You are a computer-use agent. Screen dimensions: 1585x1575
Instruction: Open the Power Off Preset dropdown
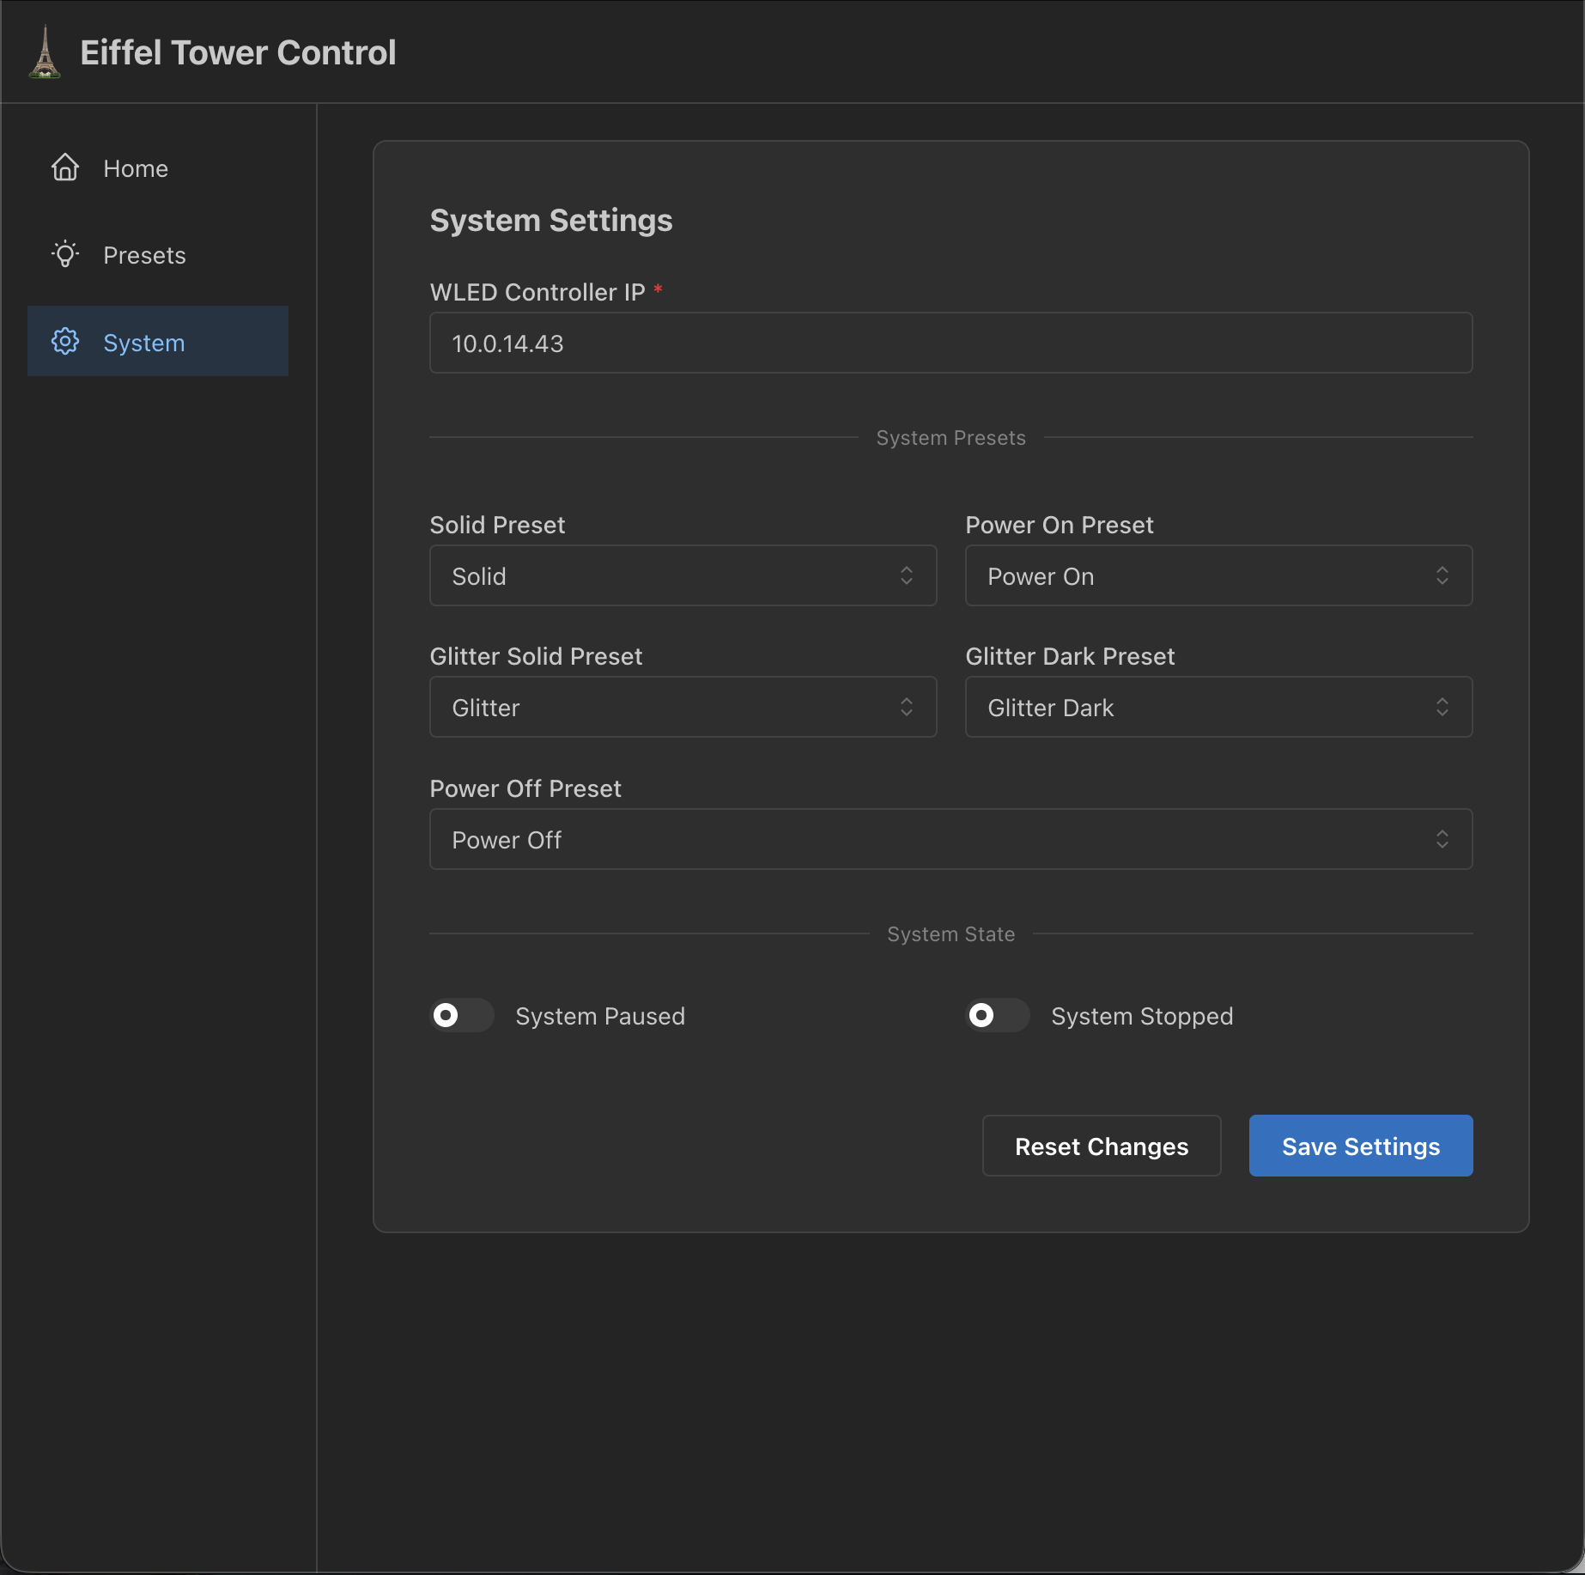click(950, 839)
